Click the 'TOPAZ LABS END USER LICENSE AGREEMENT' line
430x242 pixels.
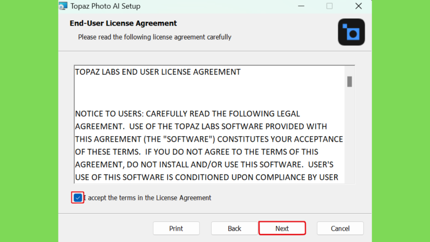pyautogui.click(x=158, y=72)
